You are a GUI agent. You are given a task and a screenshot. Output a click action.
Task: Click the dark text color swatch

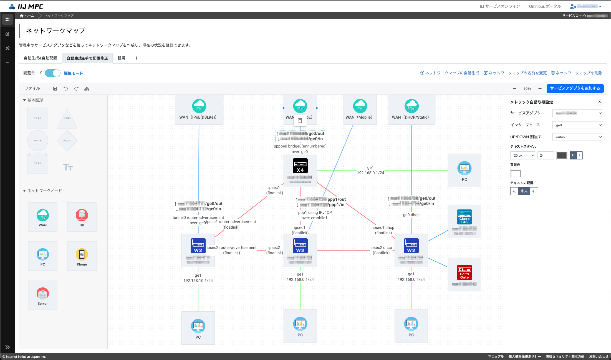[x=562, y=155]
